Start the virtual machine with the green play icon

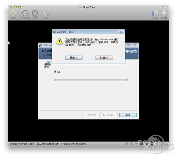[13, 13]
